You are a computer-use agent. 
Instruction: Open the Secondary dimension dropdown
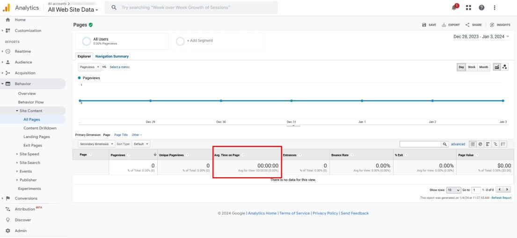point(96,144)
